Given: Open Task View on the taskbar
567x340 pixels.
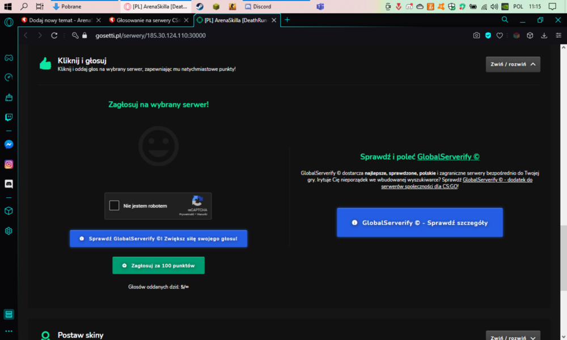Looking at the screenshot, I should (40, 6).
